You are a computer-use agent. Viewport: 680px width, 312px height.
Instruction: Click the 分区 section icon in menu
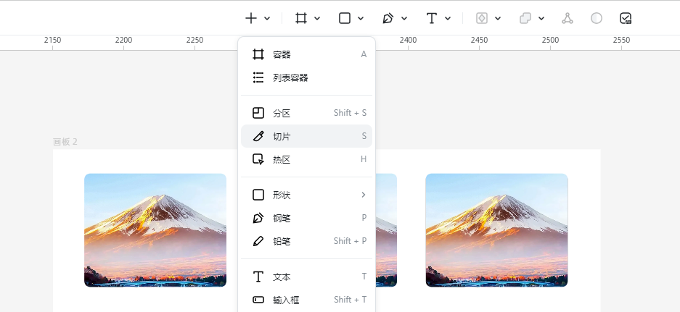258,113
